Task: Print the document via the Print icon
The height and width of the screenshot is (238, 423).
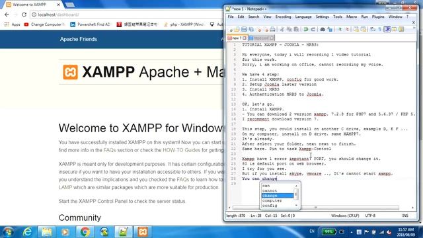Action: click(x=272, y=29)
